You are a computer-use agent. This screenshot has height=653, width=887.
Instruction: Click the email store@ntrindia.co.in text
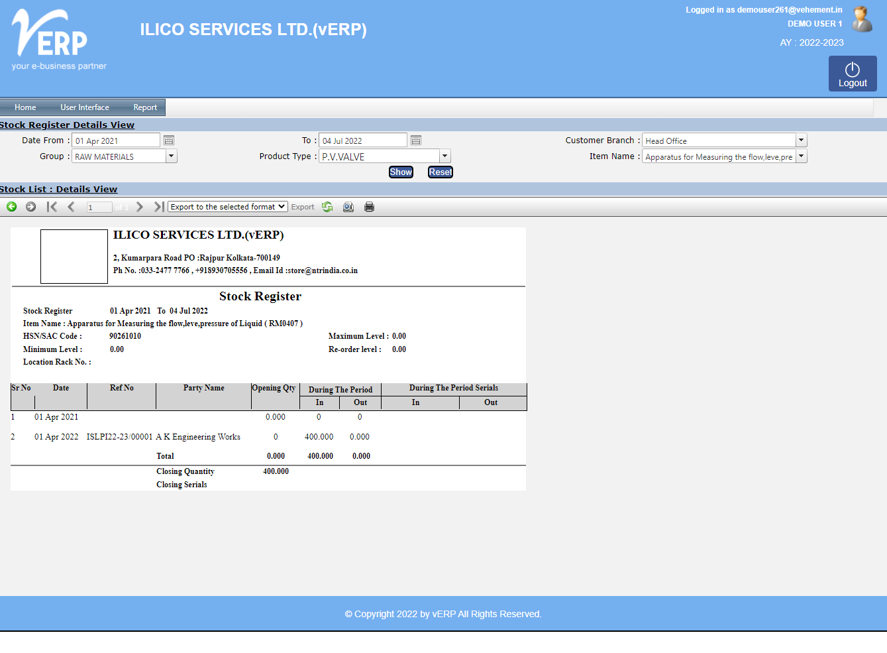point(321,270)
